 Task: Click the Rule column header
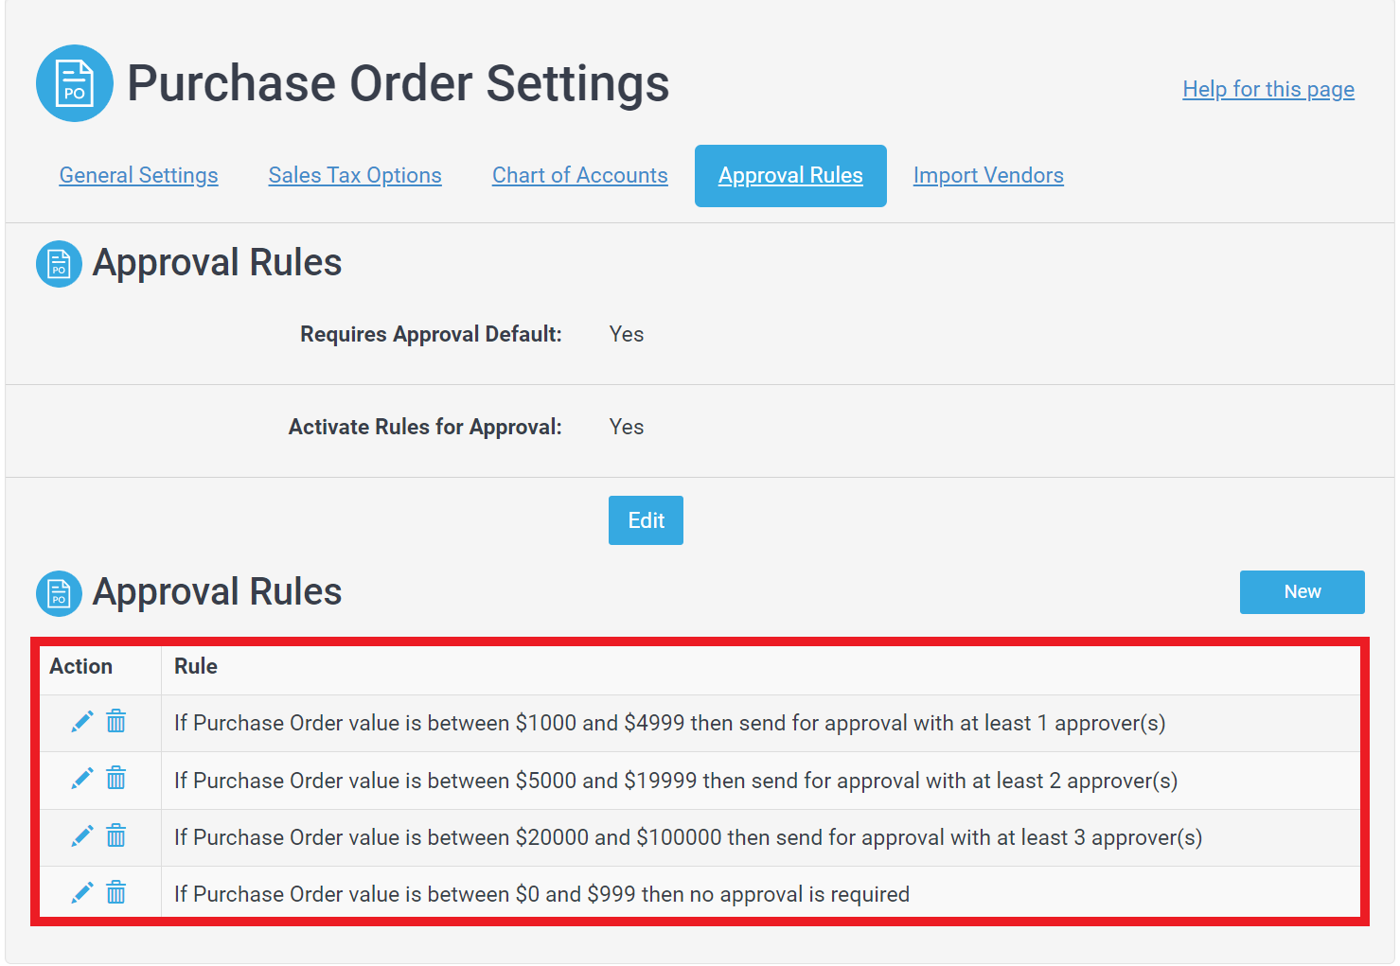tap(196, 666)
